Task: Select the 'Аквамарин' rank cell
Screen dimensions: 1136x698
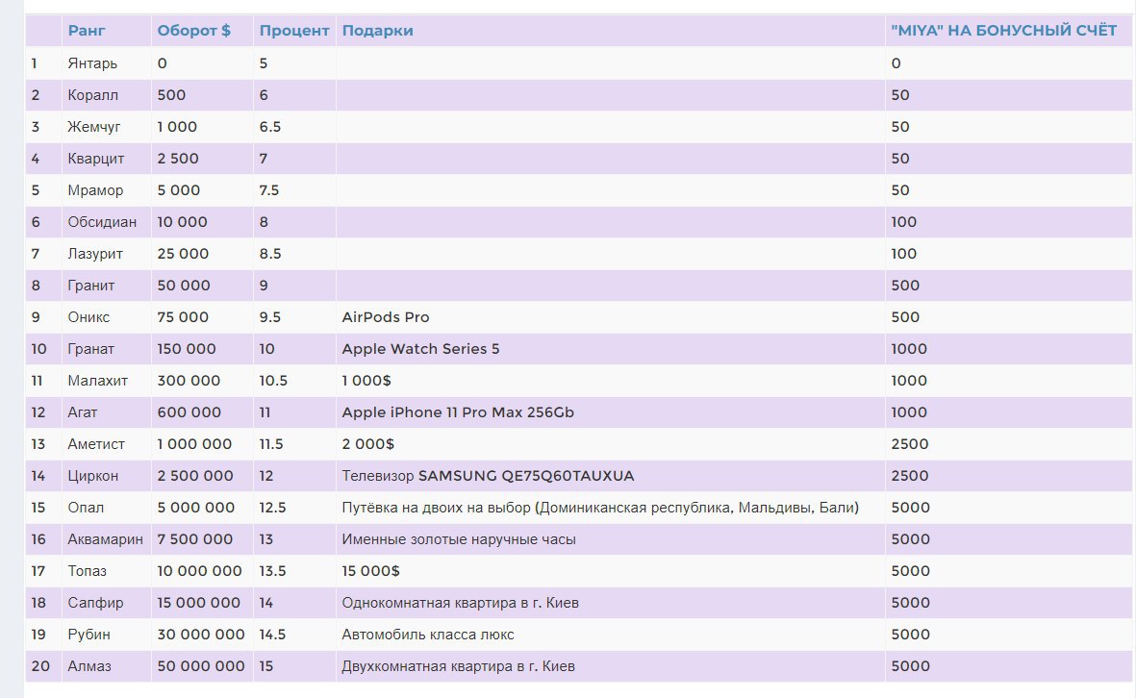Action: coord(105,539)
